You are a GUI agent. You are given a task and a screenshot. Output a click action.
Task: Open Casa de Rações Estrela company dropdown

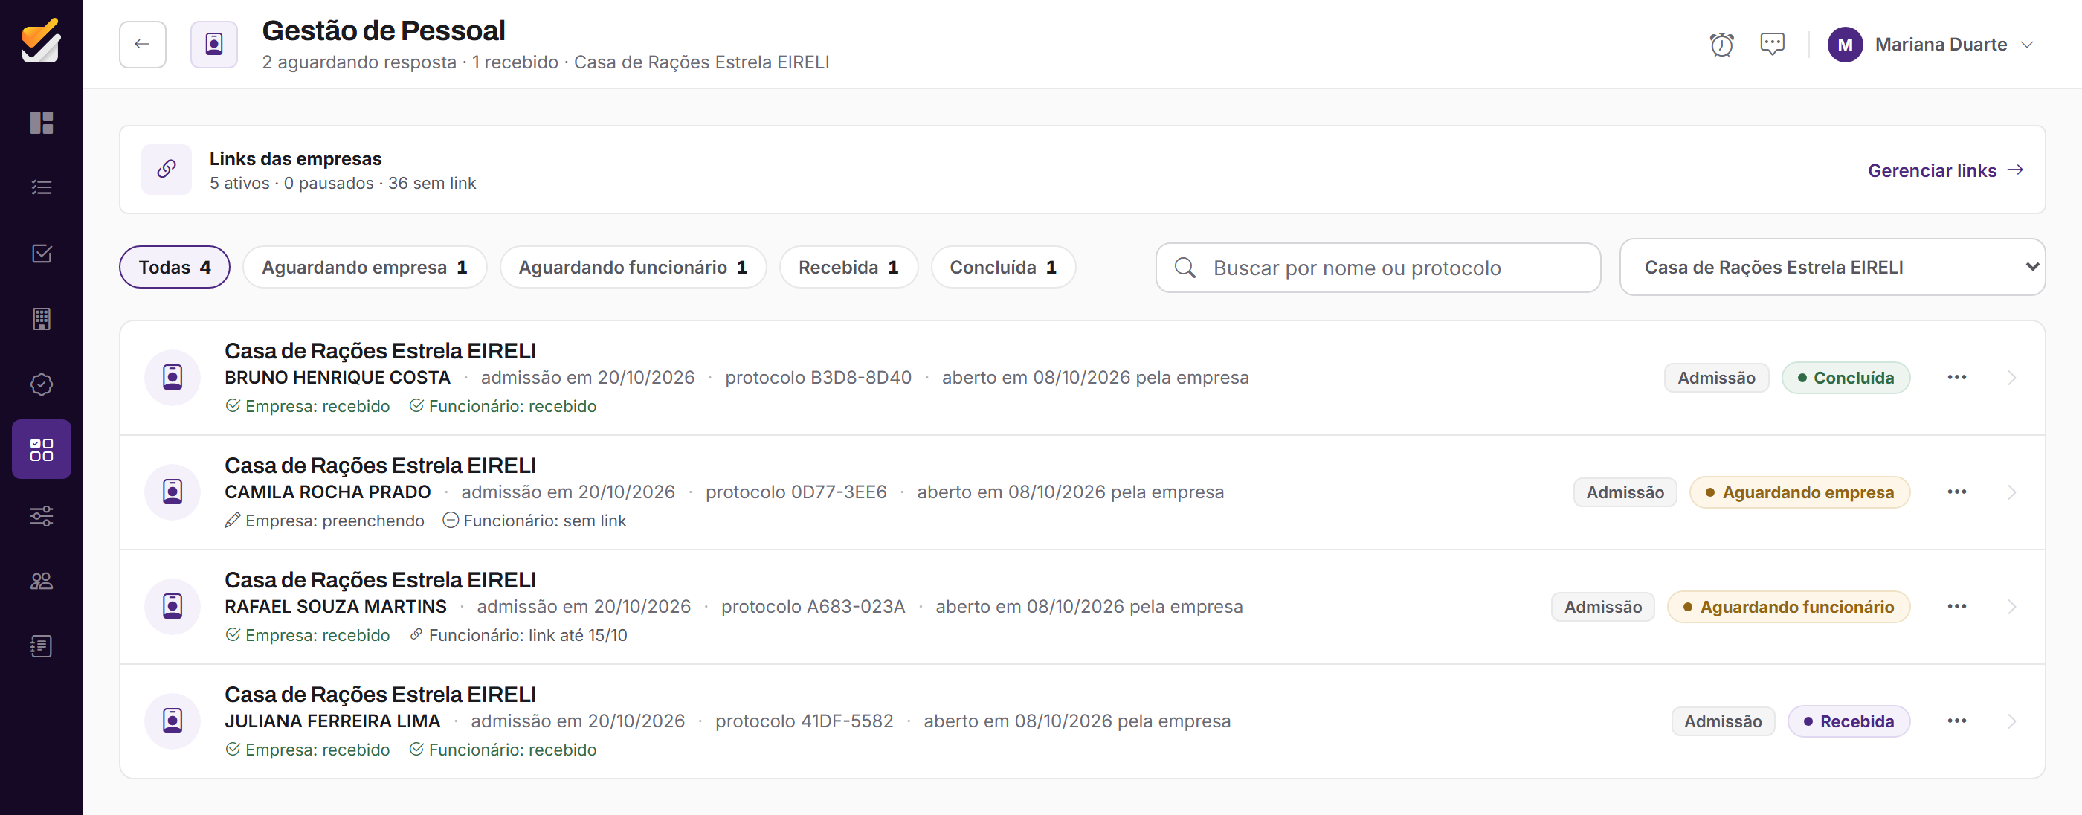[1831, 268]
